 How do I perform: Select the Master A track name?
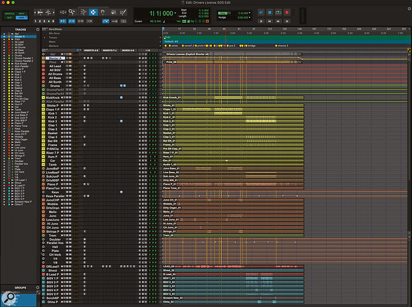55,58
